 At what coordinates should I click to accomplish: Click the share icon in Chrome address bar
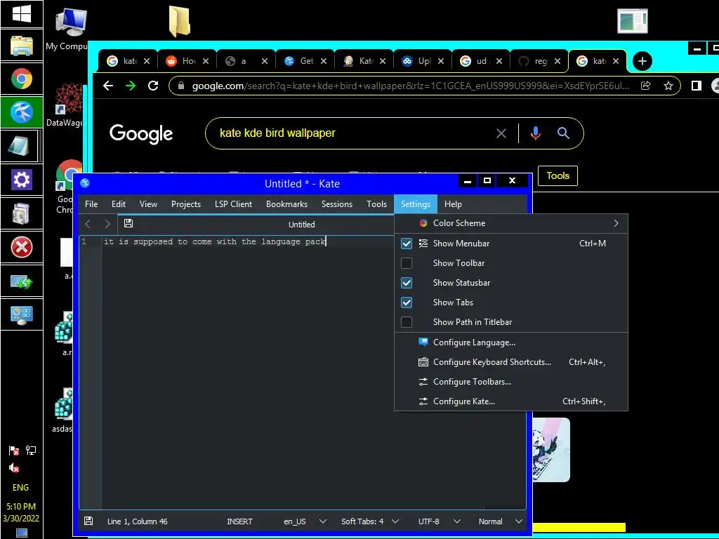tap(646, 86)
